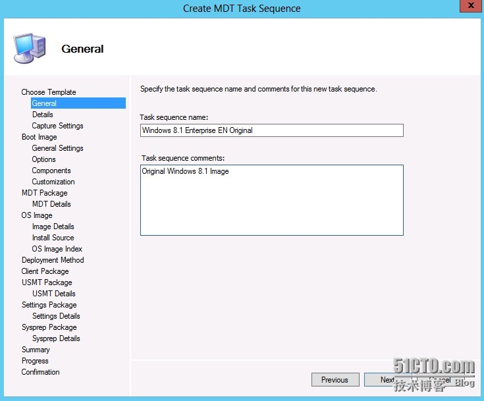Select the Settings Package step
The height and width of the screenshot is (401, 484).
[49, 305]
